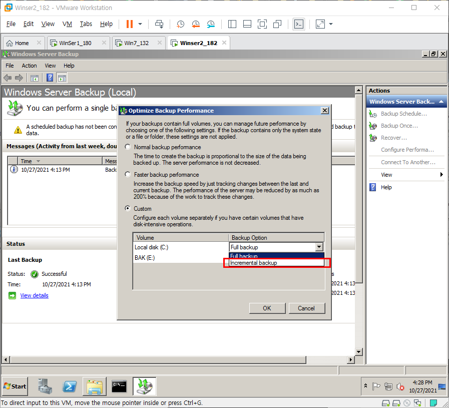This screenshot has height=408, width=449.
Task: Click horizontal scrollbar right arrow
Action: coord(351,359)
